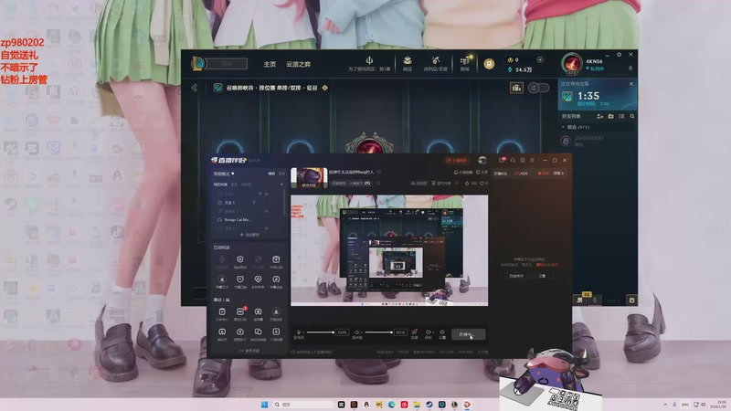Click the League client notification bell
The width and height of the screenshot is (731, 411).
pyautogui.click(x=630, y=68)
